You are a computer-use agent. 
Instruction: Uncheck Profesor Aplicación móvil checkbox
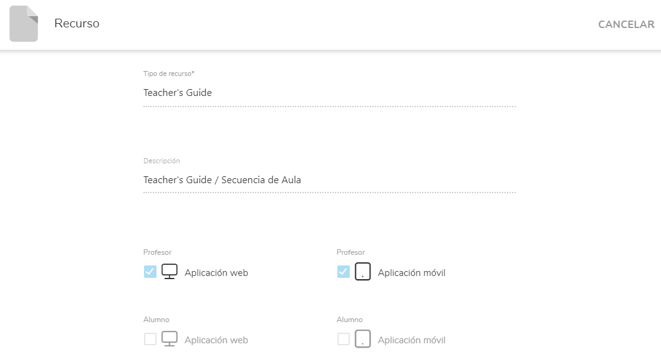[344, 272]
